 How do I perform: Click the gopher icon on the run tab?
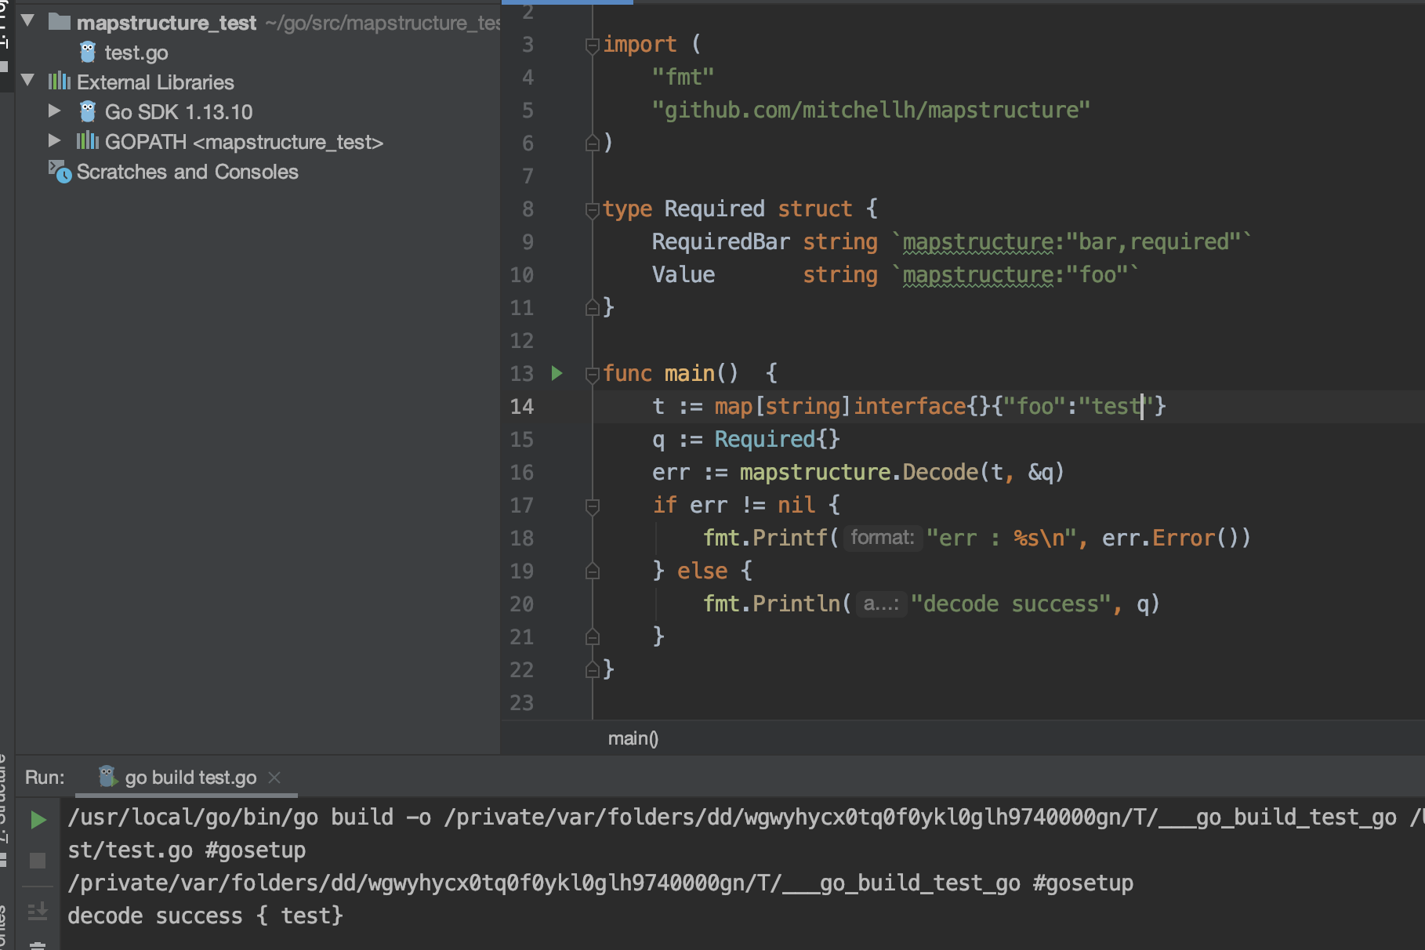click(107, 777)
